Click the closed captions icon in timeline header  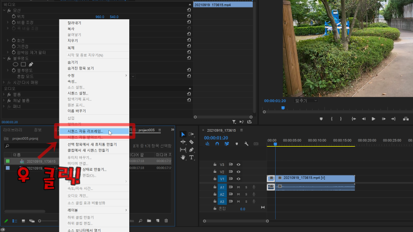(256, 144)
